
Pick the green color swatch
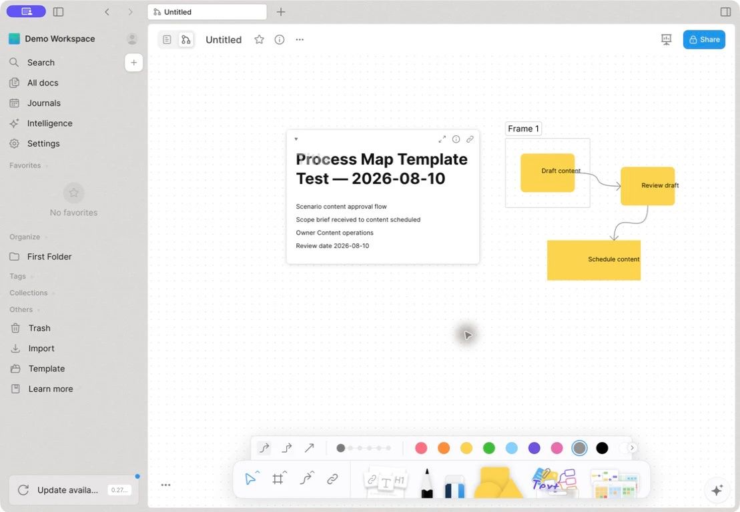tap(489, 448)
